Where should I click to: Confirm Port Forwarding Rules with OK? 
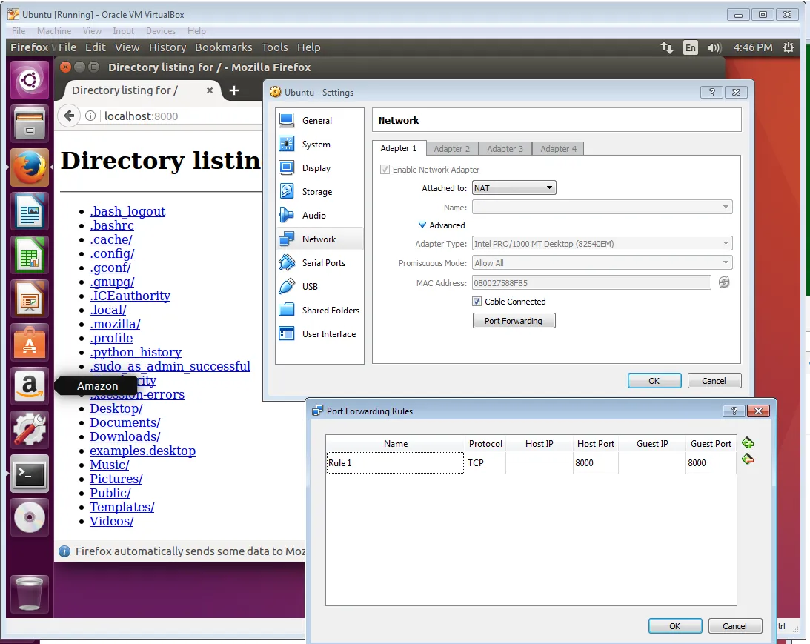(x=675, y=626)
